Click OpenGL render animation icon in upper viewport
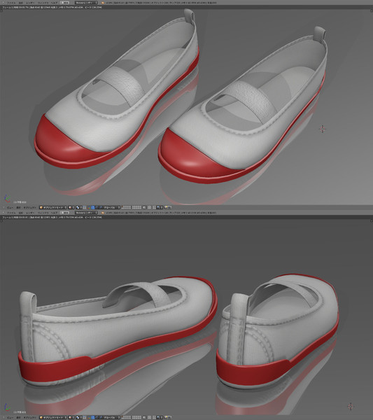 coord(170,207)
